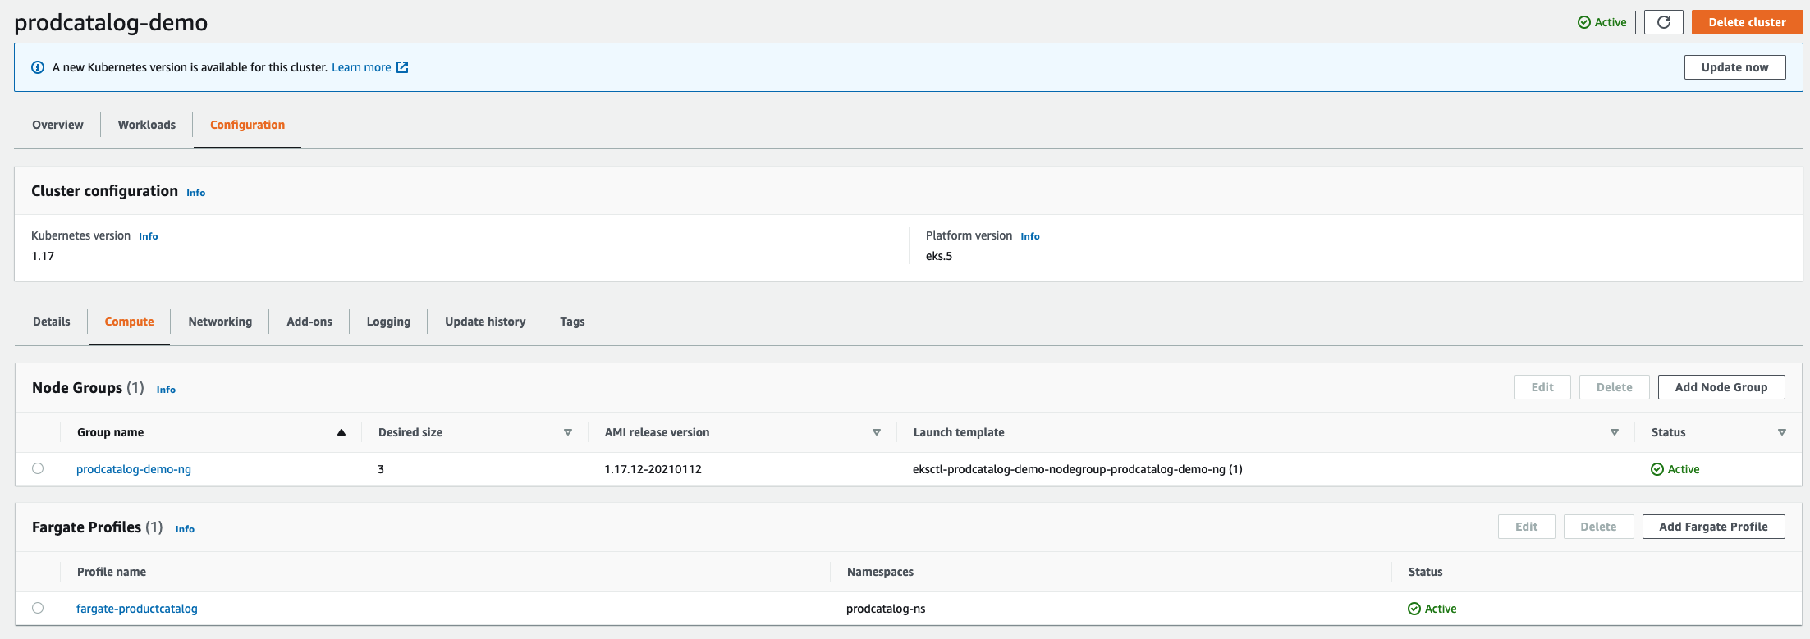Open the Networking sub-tab

[220, 322]
